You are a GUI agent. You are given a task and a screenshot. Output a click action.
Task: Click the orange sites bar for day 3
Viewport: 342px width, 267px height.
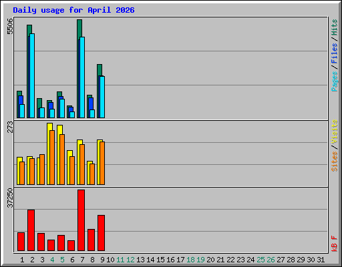(x=42, y=170)
